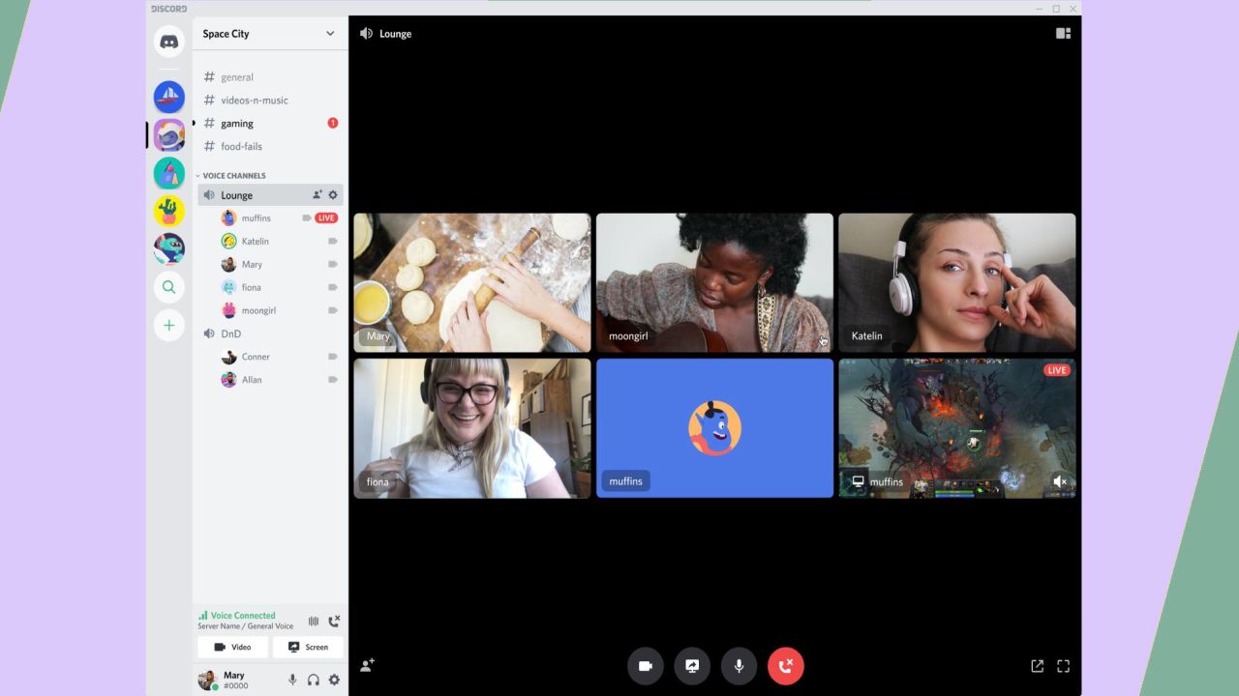Image resolution: width=1239 pixels, height=696 pixels.
Task: Open Discord home icon
Action: (x=169, y=42)
